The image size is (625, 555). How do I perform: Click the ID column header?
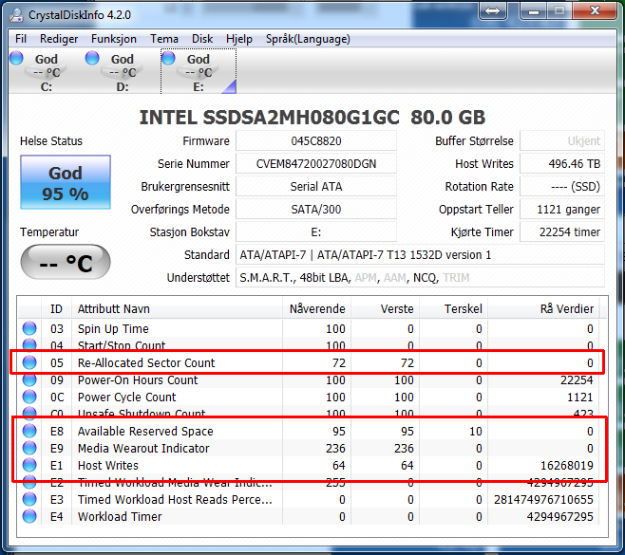point(56,308)
